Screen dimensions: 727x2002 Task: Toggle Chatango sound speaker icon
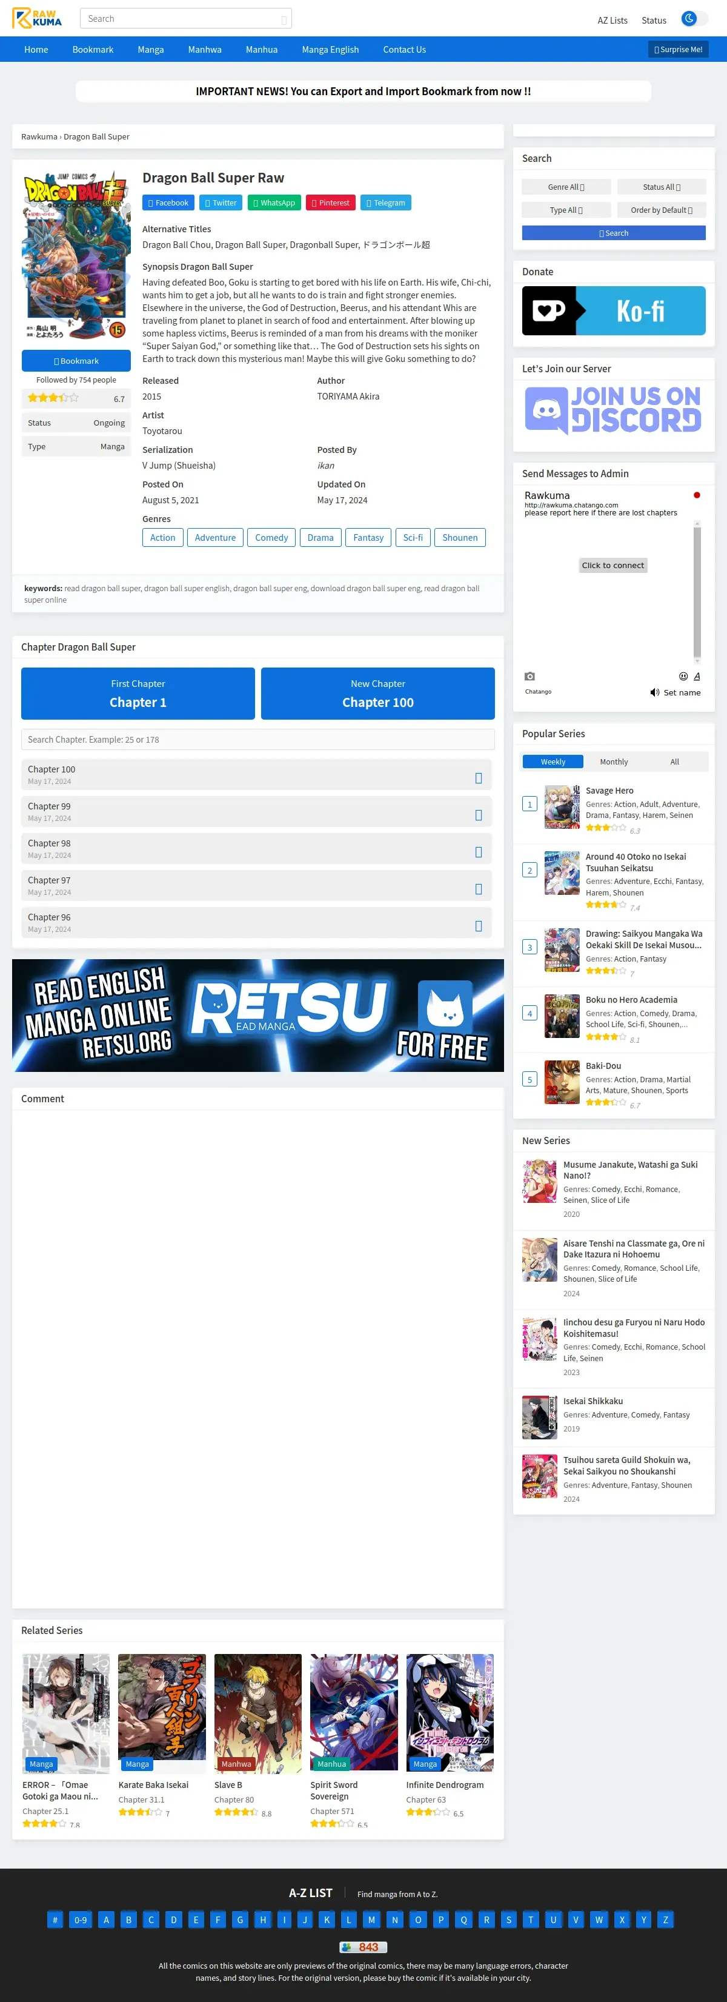[x=655, y=692]
